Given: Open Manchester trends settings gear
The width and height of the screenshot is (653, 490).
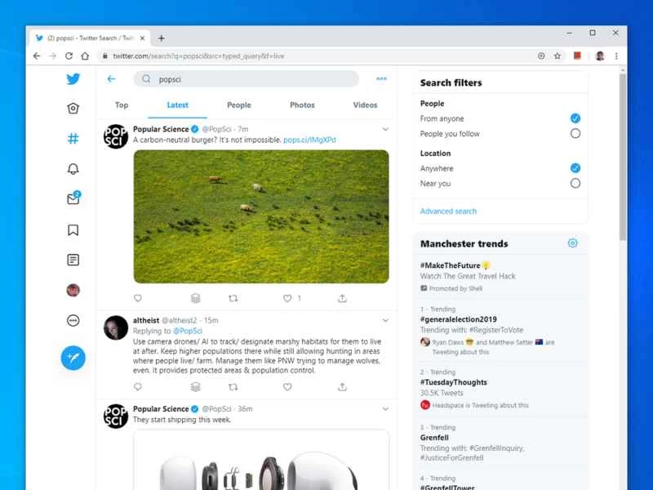Looking at the screenshot, I should pos(572,243).
